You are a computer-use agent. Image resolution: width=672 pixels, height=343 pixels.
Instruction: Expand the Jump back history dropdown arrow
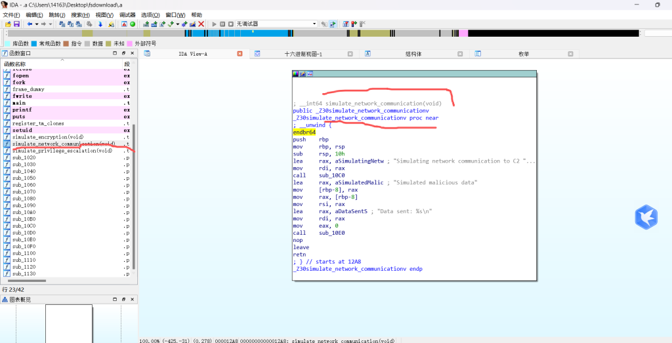point(37,24)
